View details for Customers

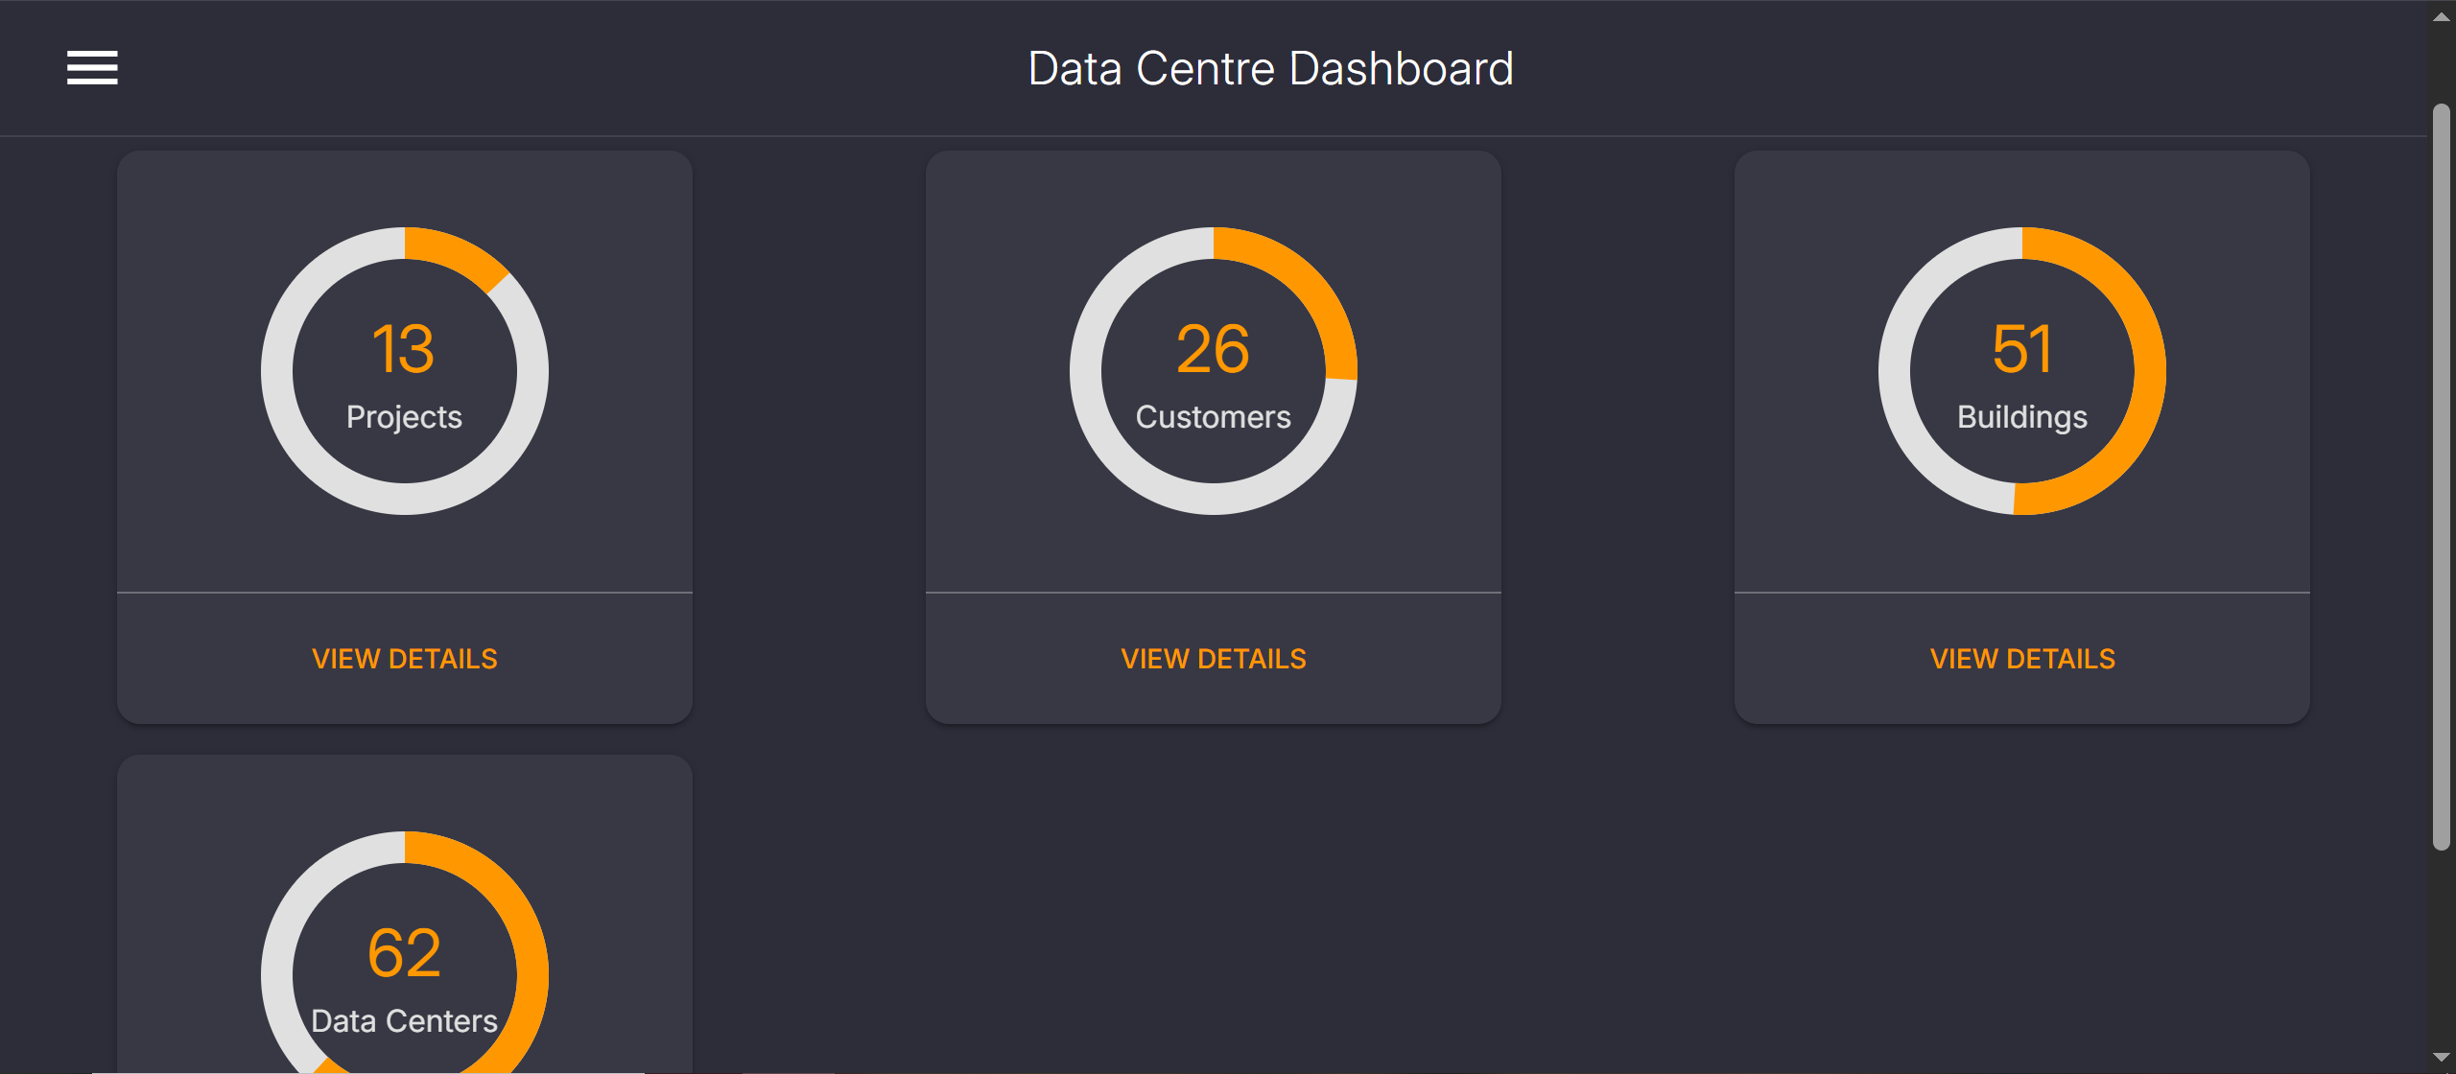tap(1214, 659)
